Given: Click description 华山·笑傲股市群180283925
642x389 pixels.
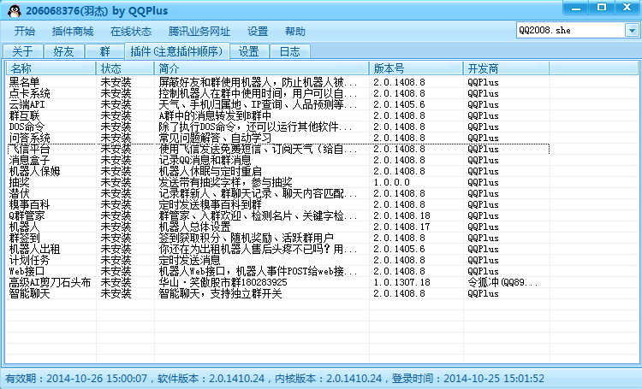Looking at the screenshot, I should click(x=223, y=282).
